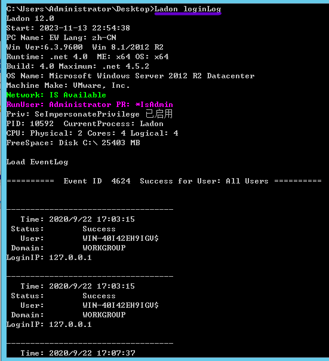Click the 'Event ID 4624 Success' header
329x361 pixels.
click(164, 181)
